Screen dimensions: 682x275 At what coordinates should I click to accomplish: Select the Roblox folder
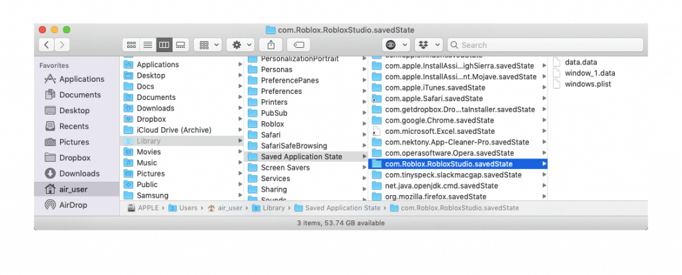pyautogui.click(x=306, y=124)
